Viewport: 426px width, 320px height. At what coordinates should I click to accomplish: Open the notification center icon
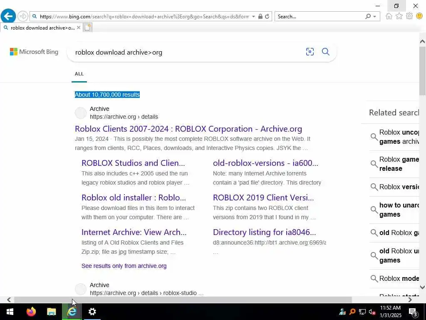click(413, 312)
